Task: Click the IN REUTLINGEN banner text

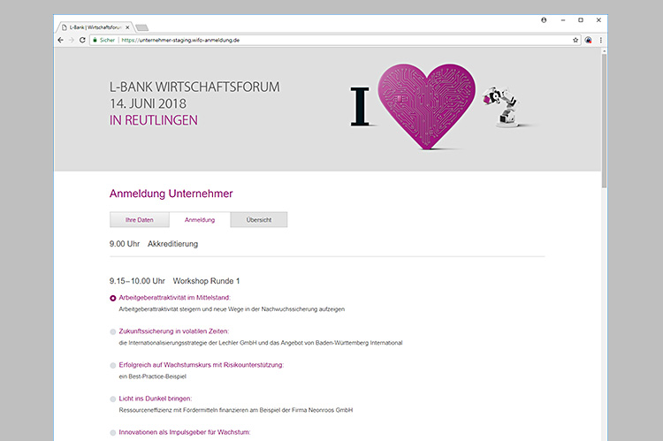Action: click(x=154, y=120)
